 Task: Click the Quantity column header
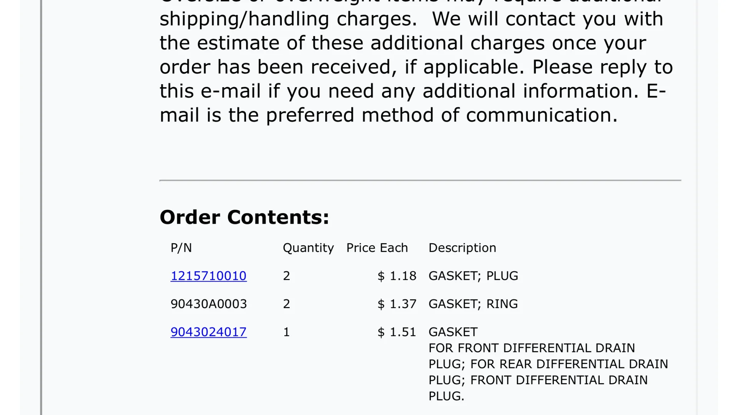point(308,248)
